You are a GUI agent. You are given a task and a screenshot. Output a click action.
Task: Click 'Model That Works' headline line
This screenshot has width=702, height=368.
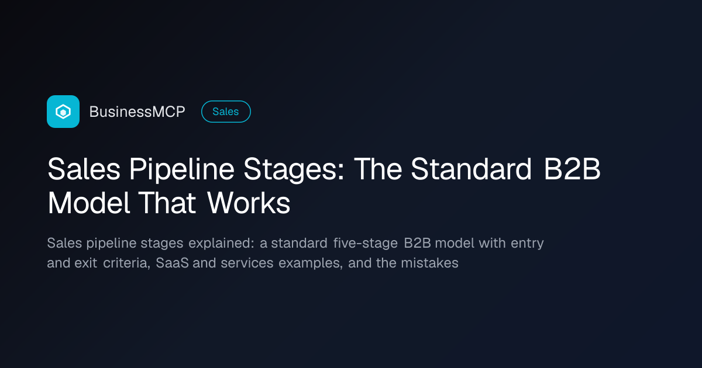click(168, 203)
